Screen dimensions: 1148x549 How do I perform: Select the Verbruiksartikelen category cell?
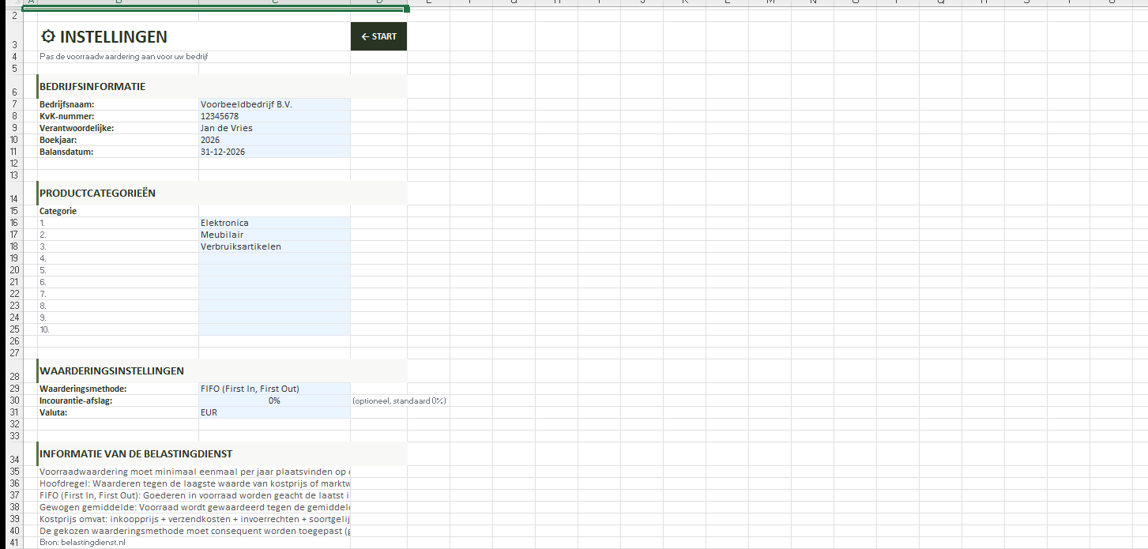tap(273, 246)
